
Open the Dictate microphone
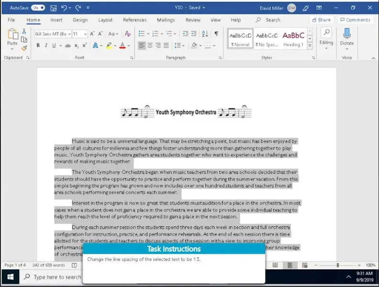pyautogui.click(x=347, y=33)
